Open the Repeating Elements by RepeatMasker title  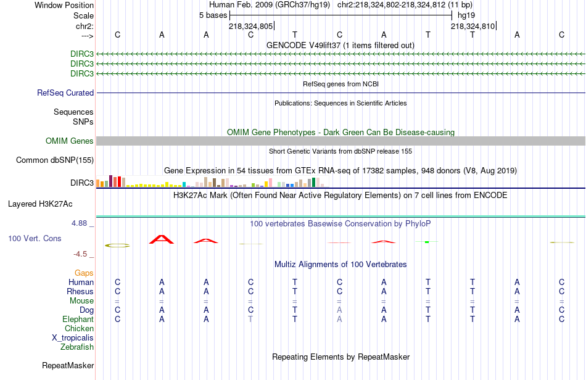340,357
